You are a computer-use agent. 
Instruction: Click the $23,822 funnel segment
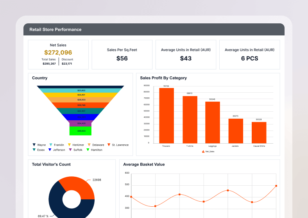81,90
